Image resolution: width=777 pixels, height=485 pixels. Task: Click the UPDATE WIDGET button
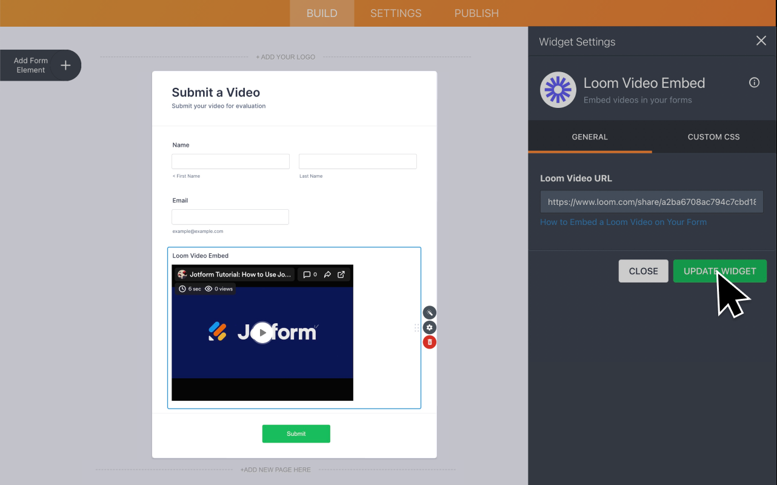pos(719,271)
